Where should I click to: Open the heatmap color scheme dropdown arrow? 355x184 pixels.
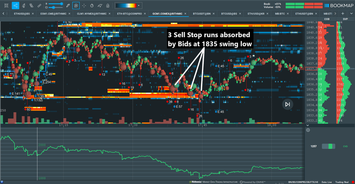(139, 5)
